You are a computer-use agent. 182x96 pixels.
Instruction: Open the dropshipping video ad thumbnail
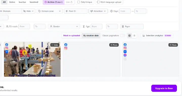point(32,59)
